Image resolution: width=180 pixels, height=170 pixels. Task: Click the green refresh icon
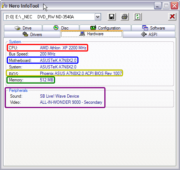pyautogui.click(x=138, y=17)
